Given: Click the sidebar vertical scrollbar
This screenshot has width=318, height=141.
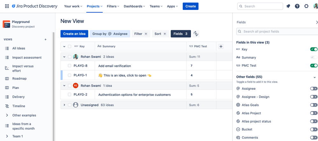Looking at the screenshot, I should coord(53,86).
